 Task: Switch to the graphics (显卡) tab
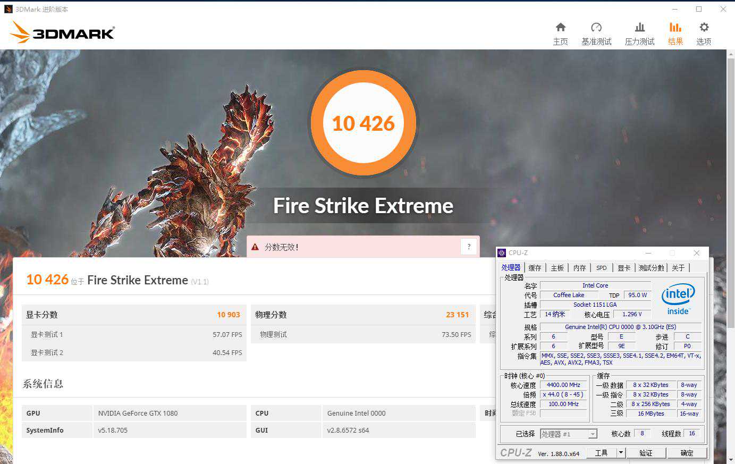click(623, 268)
